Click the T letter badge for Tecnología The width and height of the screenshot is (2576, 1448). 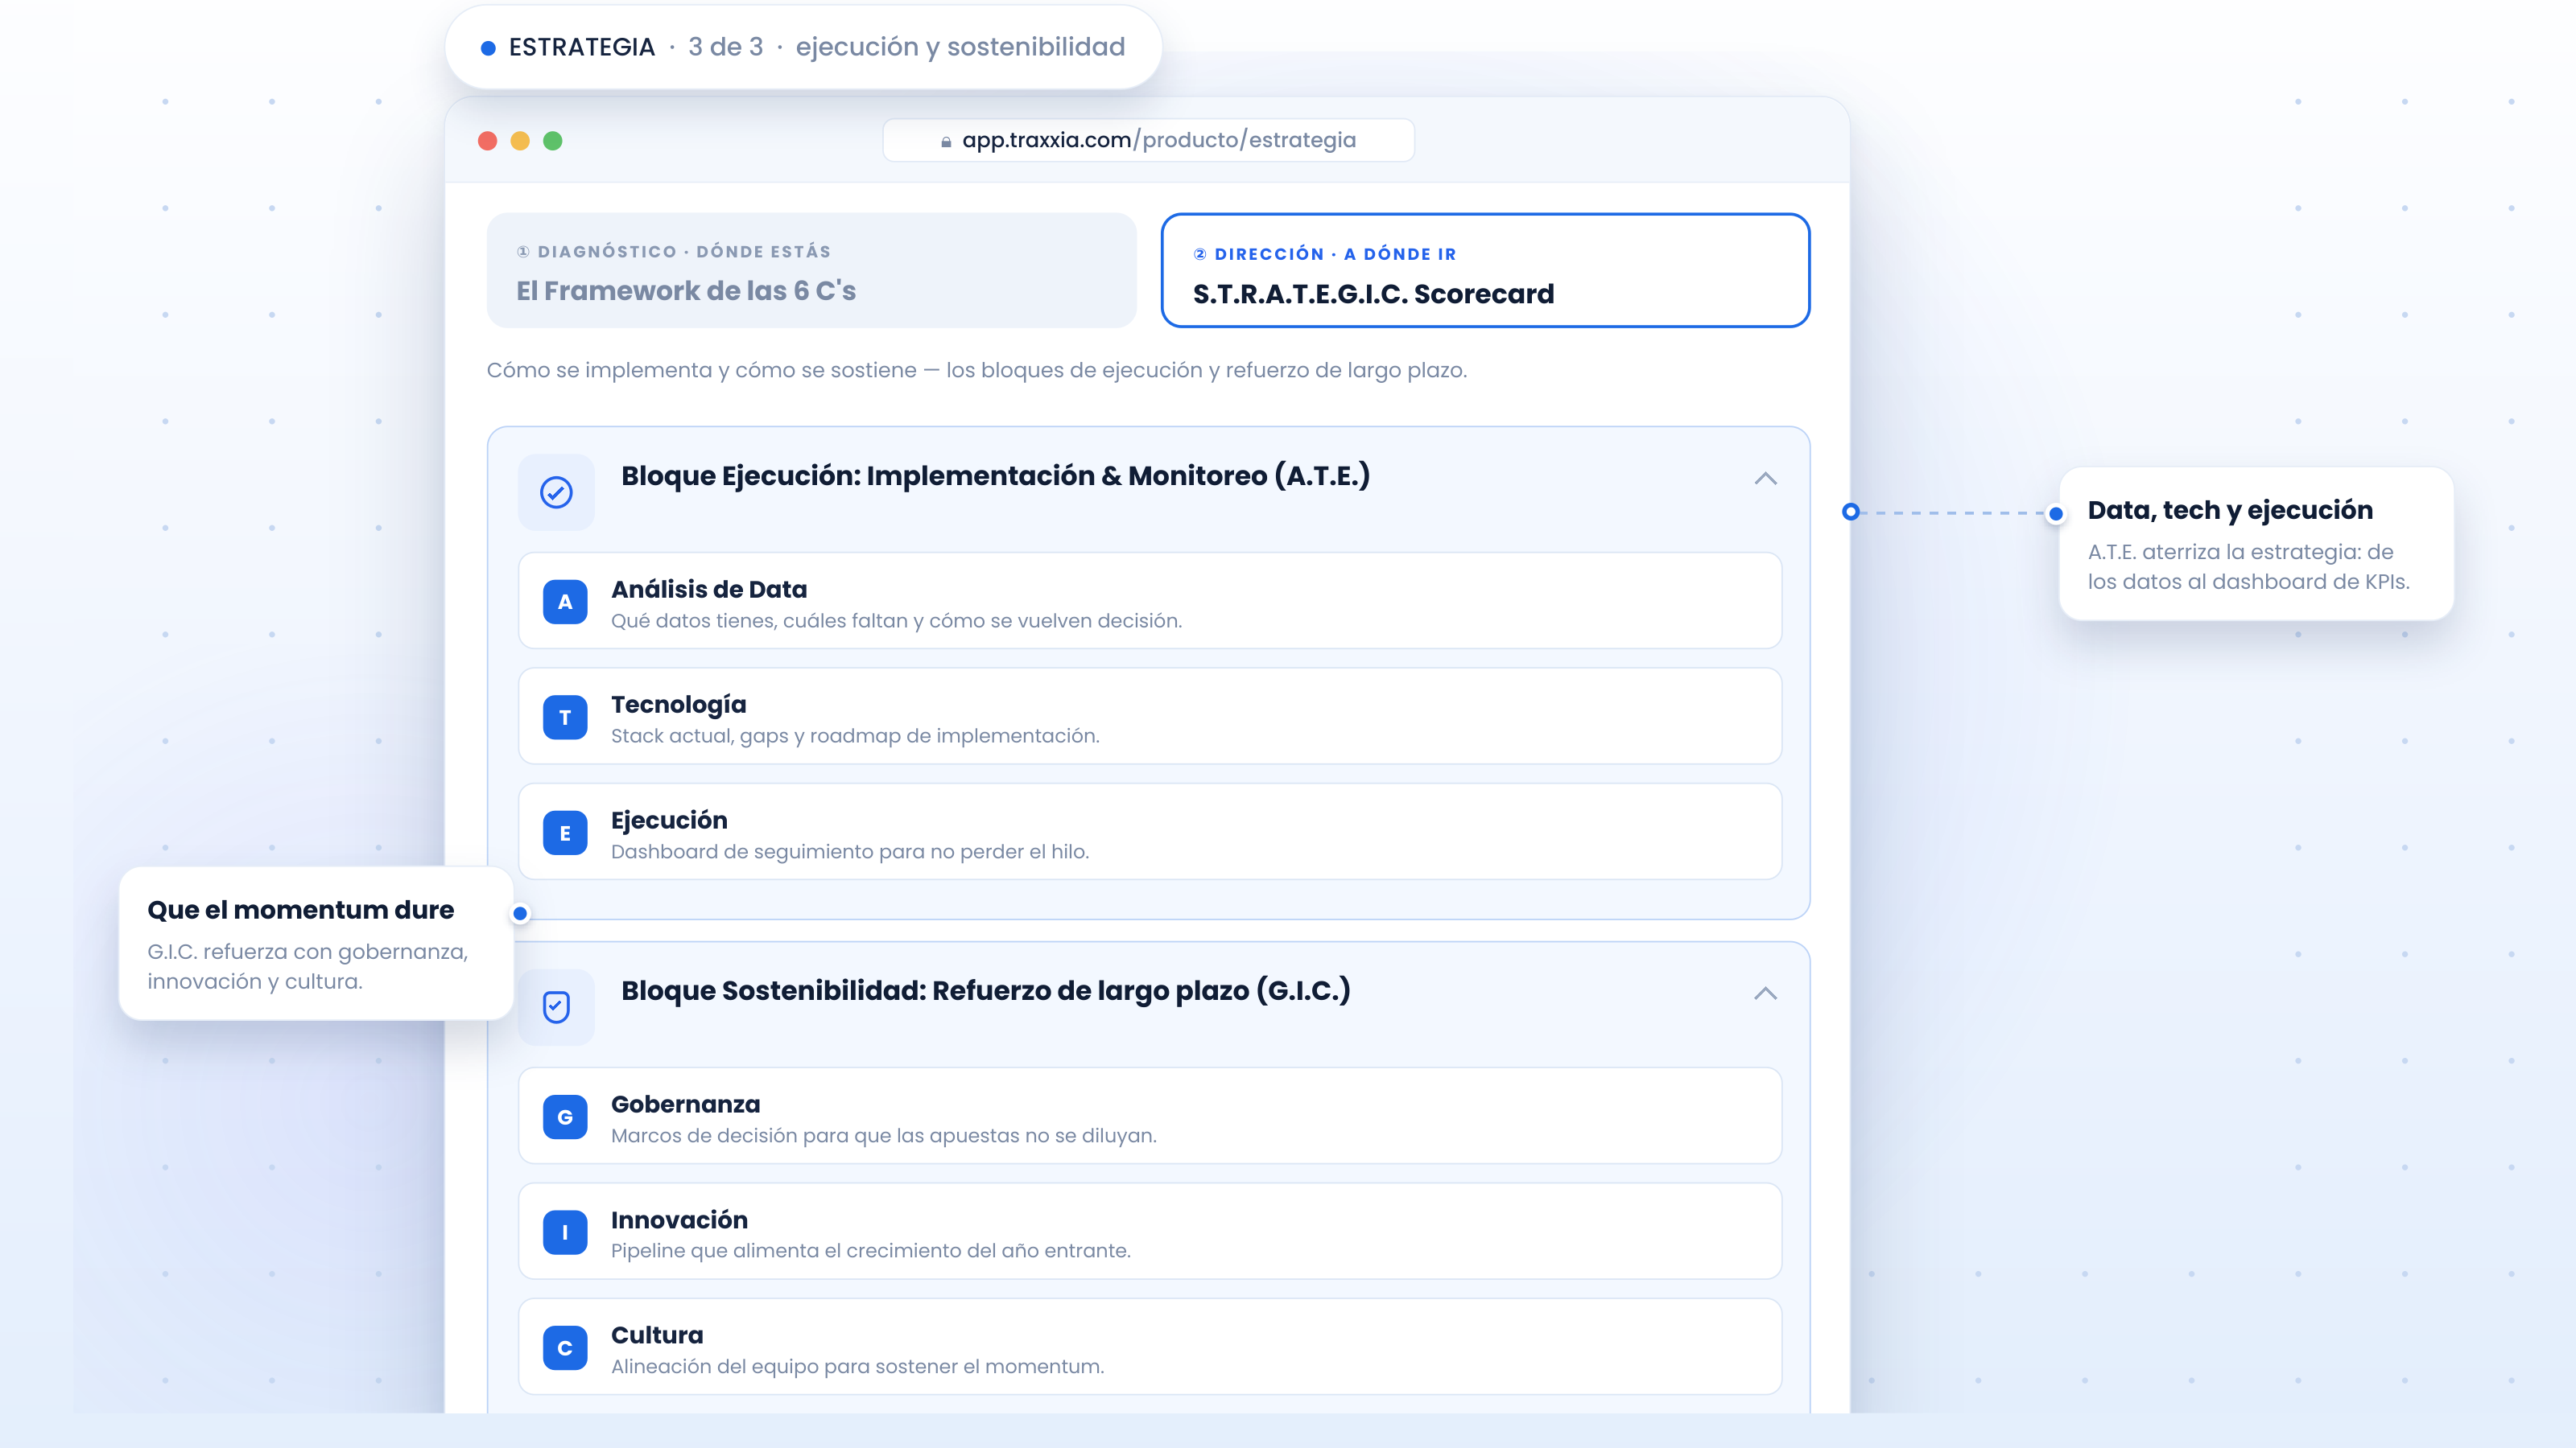[x=565, y=718]
